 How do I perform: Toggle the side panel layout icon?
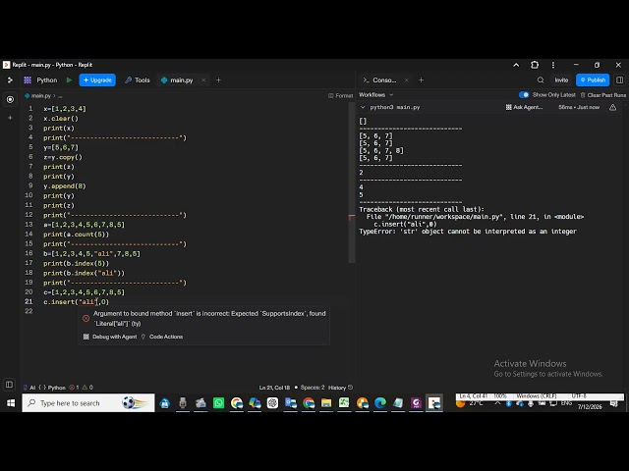[x=619, y=80]
